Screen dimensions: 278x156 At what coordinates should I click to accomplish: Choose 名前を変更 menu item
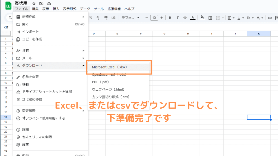click(x=51, y=77)
